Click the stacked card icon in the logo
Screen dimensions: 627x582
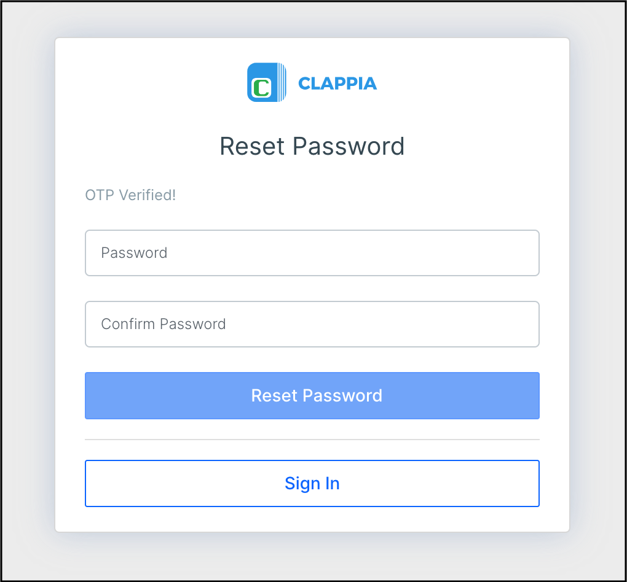click(x=282, y=82)
